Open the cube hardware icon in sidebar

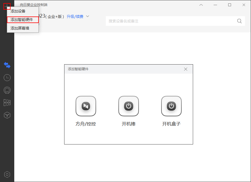[7, 115]
